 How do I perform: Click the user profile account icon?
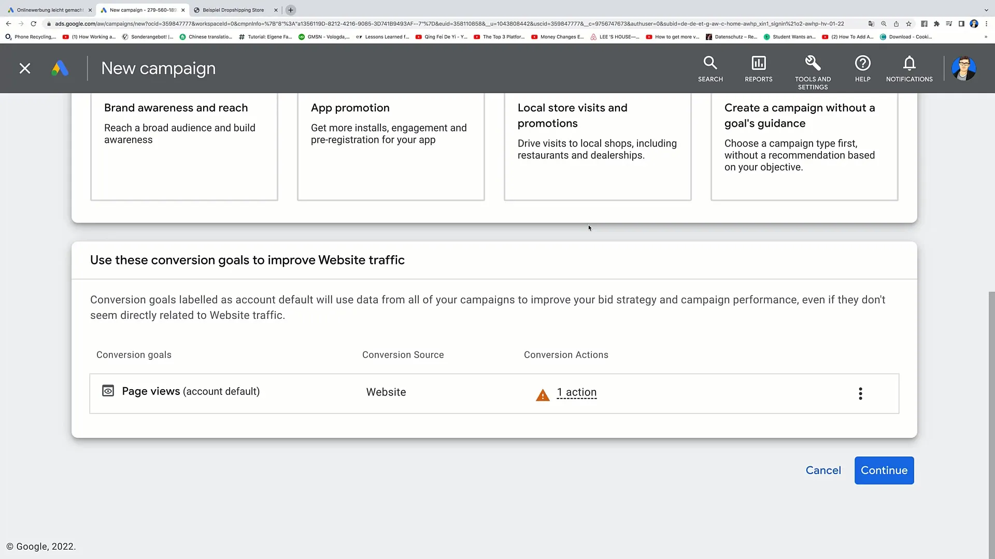[x=963, y=68]
